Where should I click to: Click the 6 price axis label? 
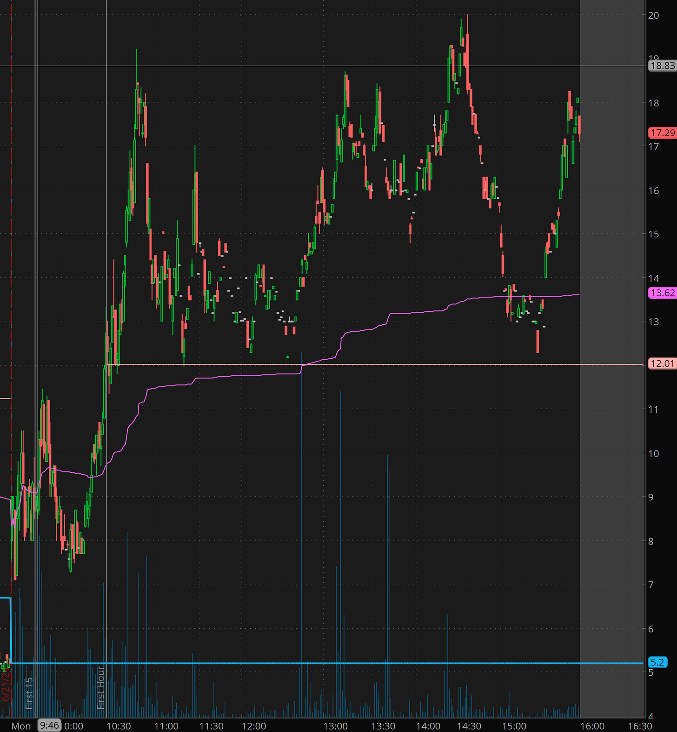point(651,629)
